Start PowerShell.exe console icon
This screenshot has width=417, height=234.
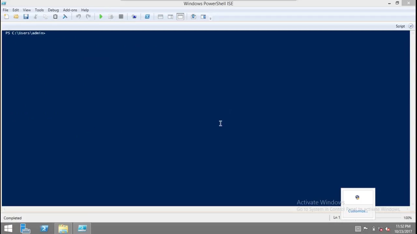coord(147,17)
